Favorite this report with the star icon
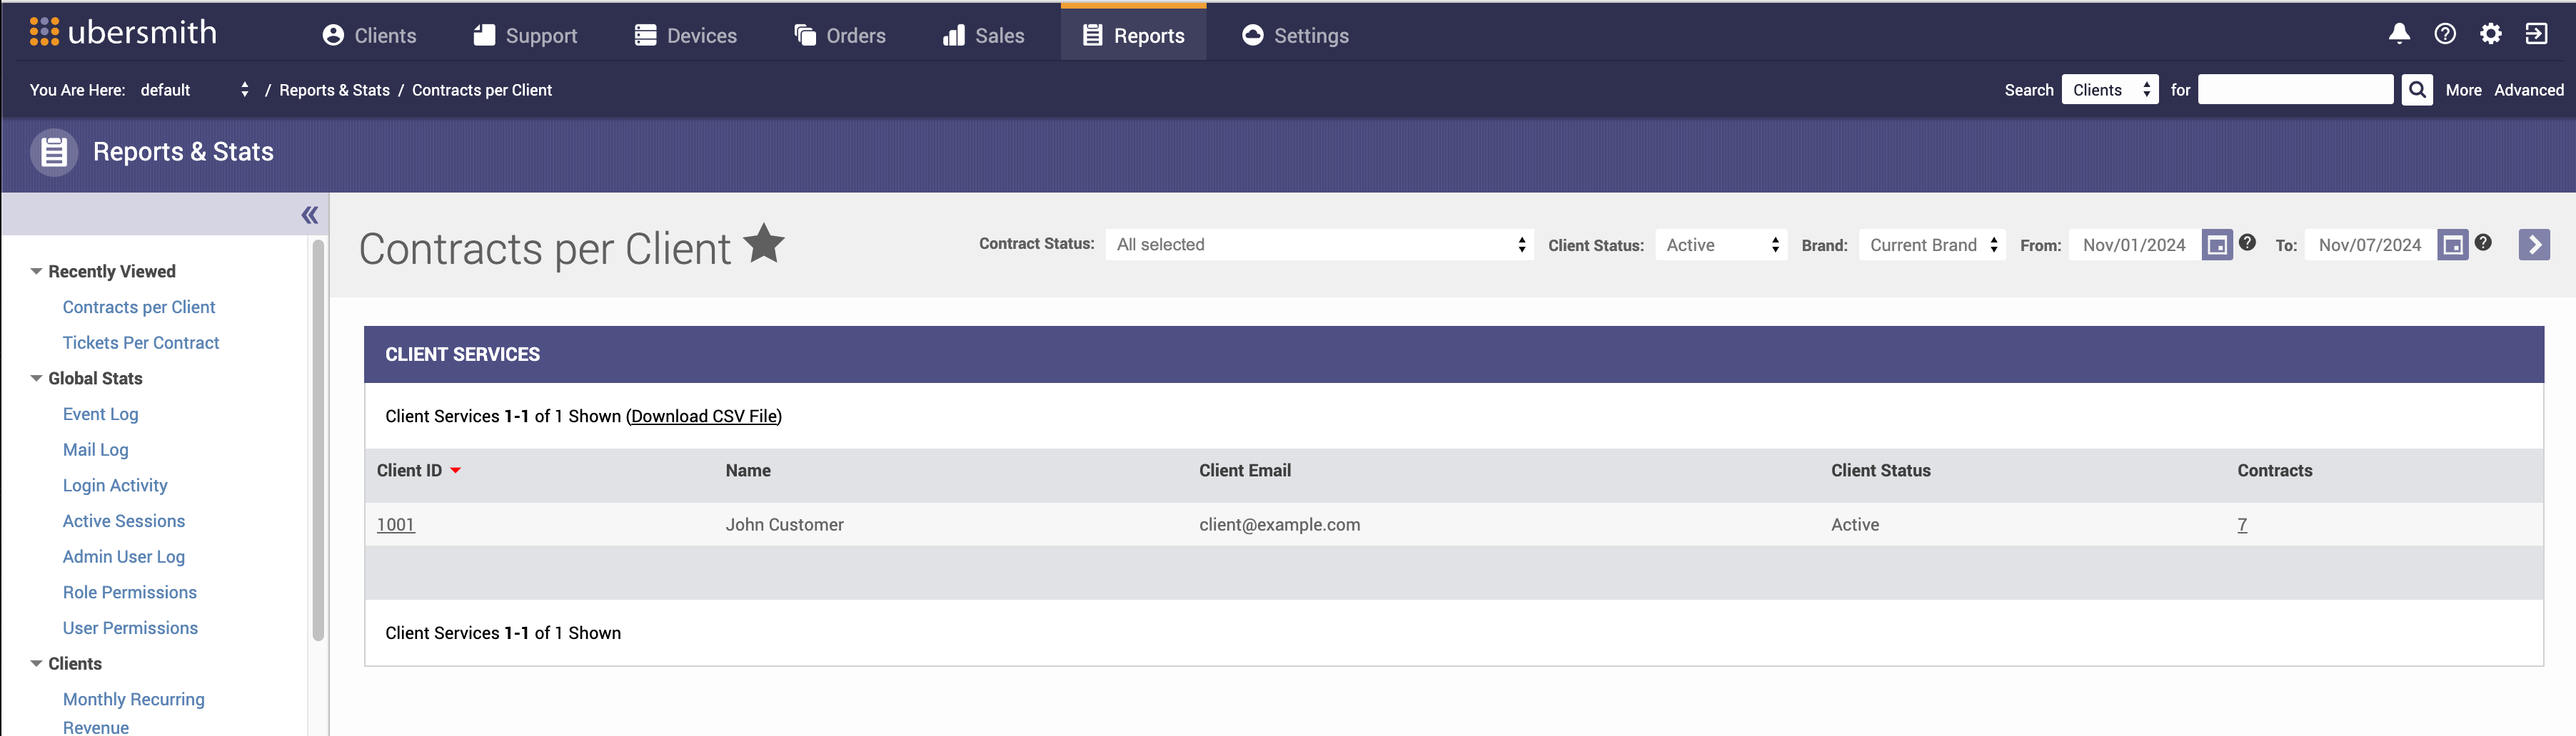The width and height of the screenshot is (2576, 736). (x=764, y=244)
